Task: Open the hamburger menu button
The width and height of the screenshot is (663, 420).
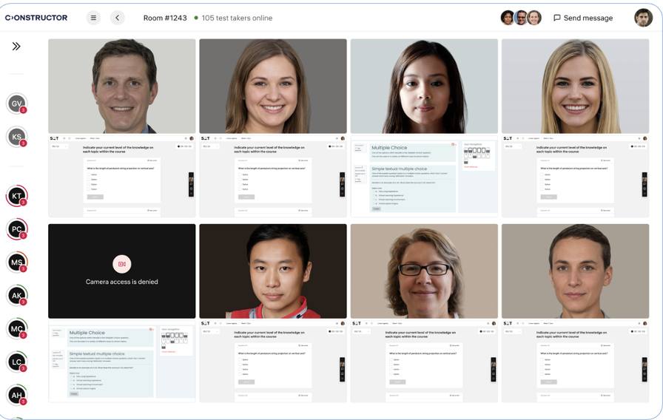Action: tap(93, 18)
